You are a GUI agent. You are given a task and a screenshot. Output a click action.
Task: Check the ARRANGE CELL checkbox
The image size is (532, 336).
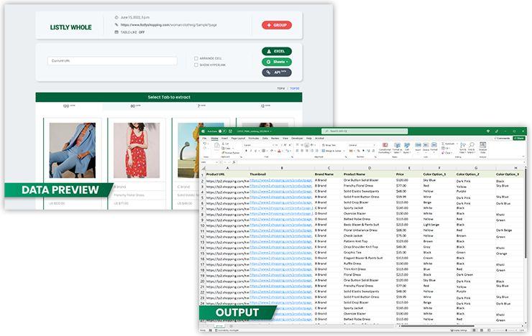tap(196, 58)
